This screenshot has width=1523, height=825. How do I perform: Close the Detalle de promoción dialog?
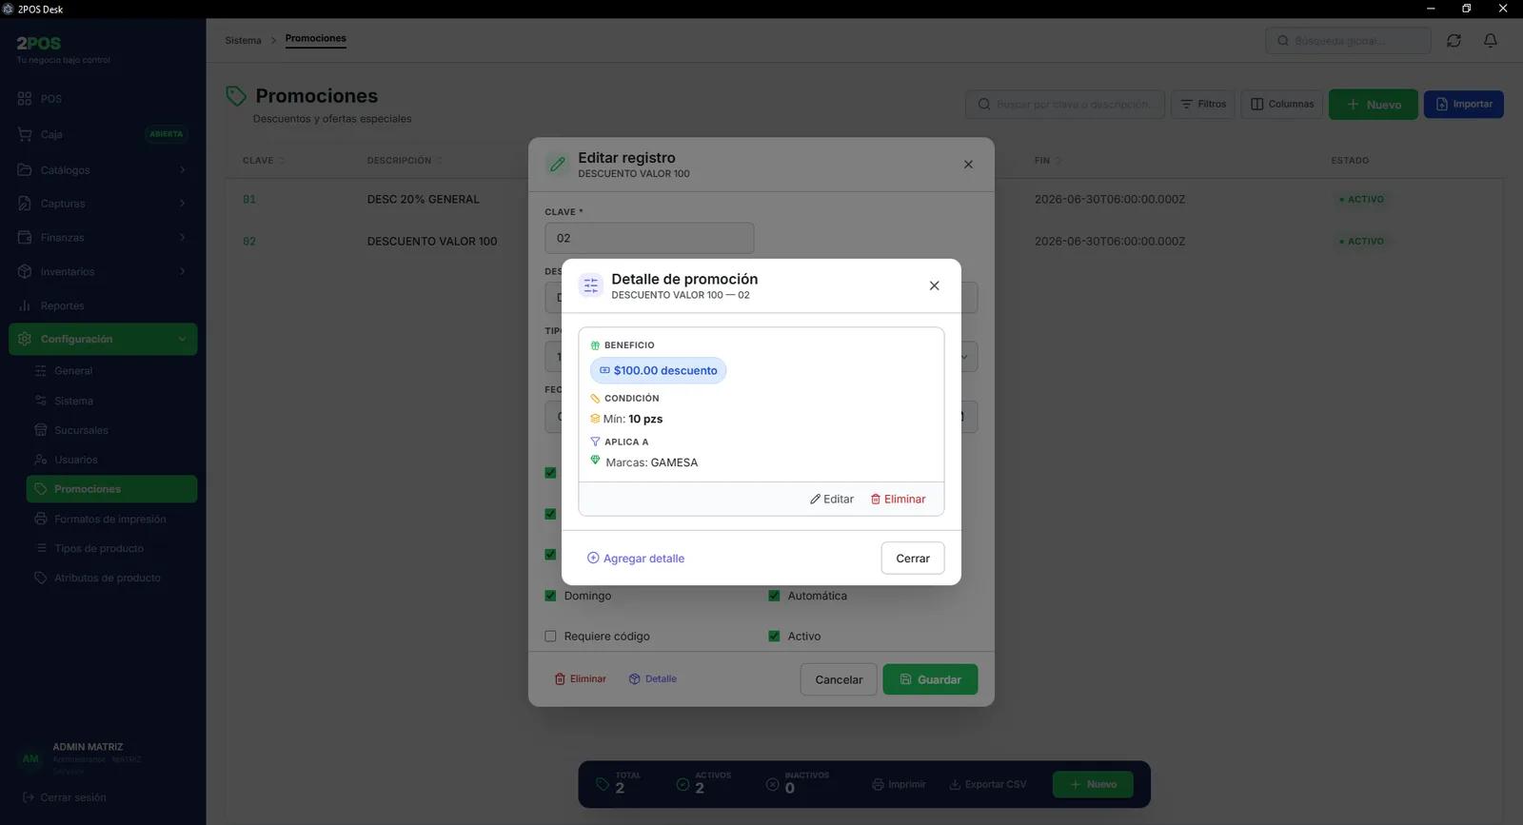coord(934,285)
